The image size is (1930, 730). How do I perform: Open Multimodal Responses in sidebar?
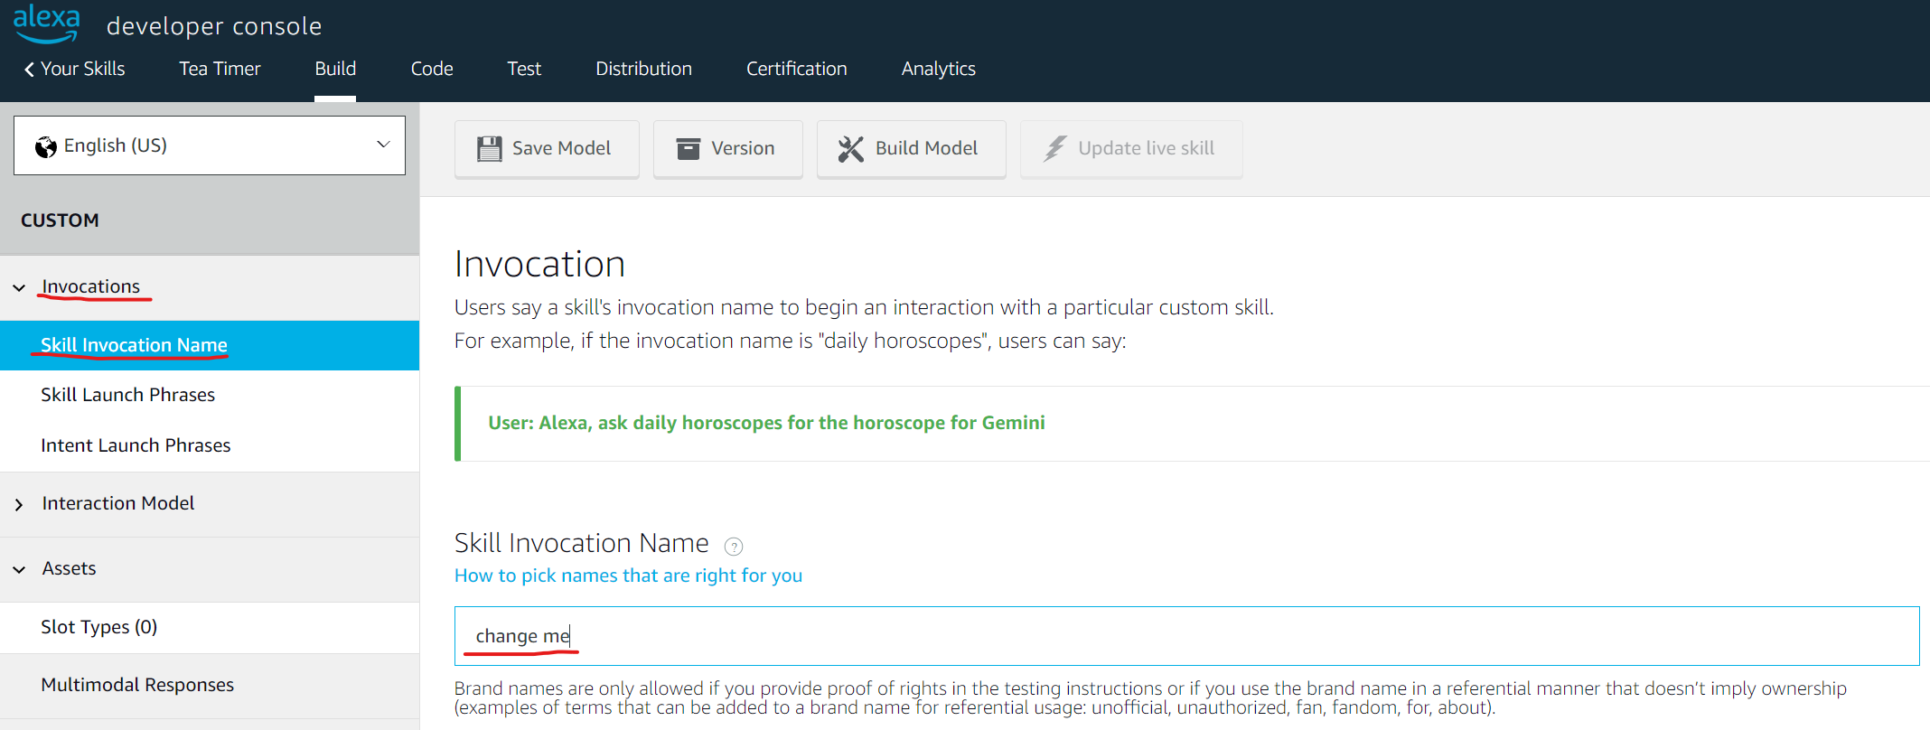[210, 685]
